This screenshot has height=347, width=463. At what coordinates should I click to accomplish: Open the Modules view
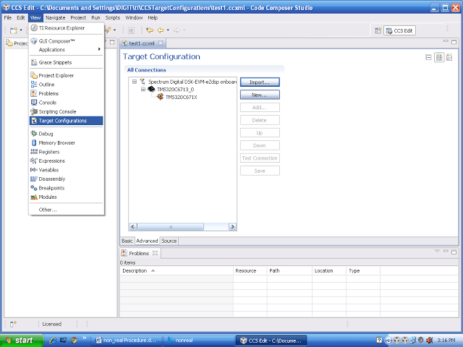click(66, 197)
